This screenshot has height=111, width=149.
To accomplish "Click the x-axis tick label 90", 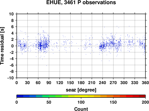I will pos(49,83).
